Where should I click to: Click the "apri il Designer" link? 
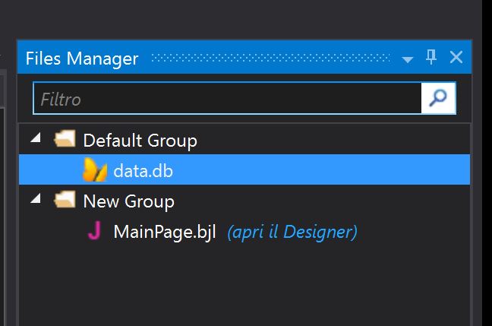(292, 232)
